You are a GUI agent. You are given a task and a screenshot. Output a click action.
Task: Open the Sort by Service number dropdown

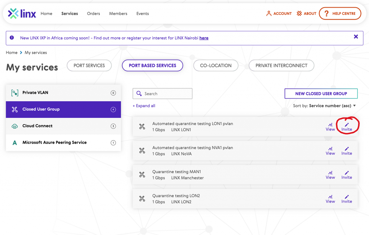click(324, 106)
